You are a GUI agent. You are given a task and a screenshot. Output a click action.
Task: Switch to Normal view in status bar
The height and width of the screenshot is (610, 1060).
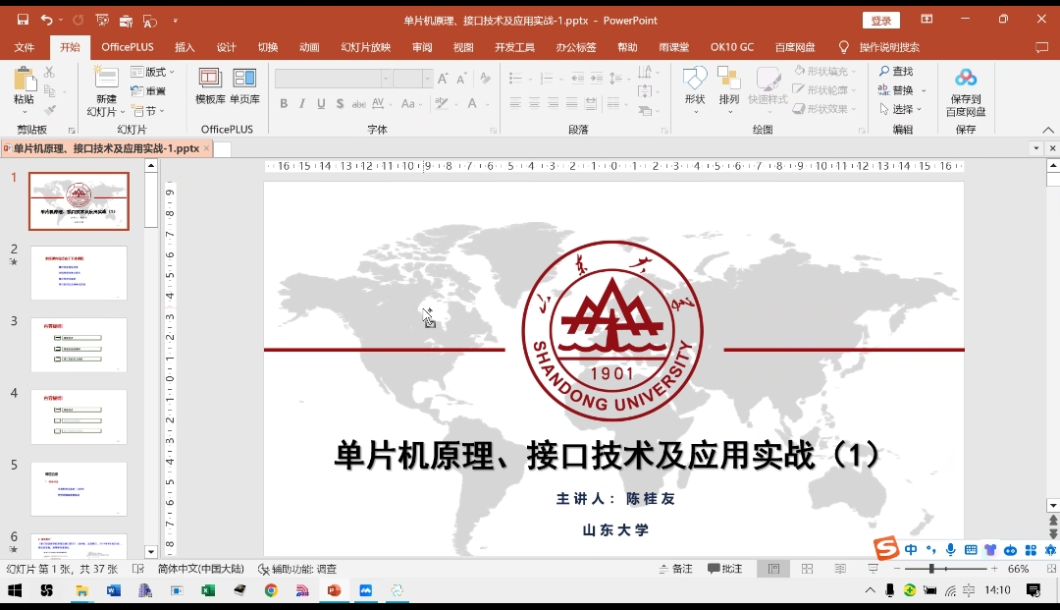tap(774, 569)
